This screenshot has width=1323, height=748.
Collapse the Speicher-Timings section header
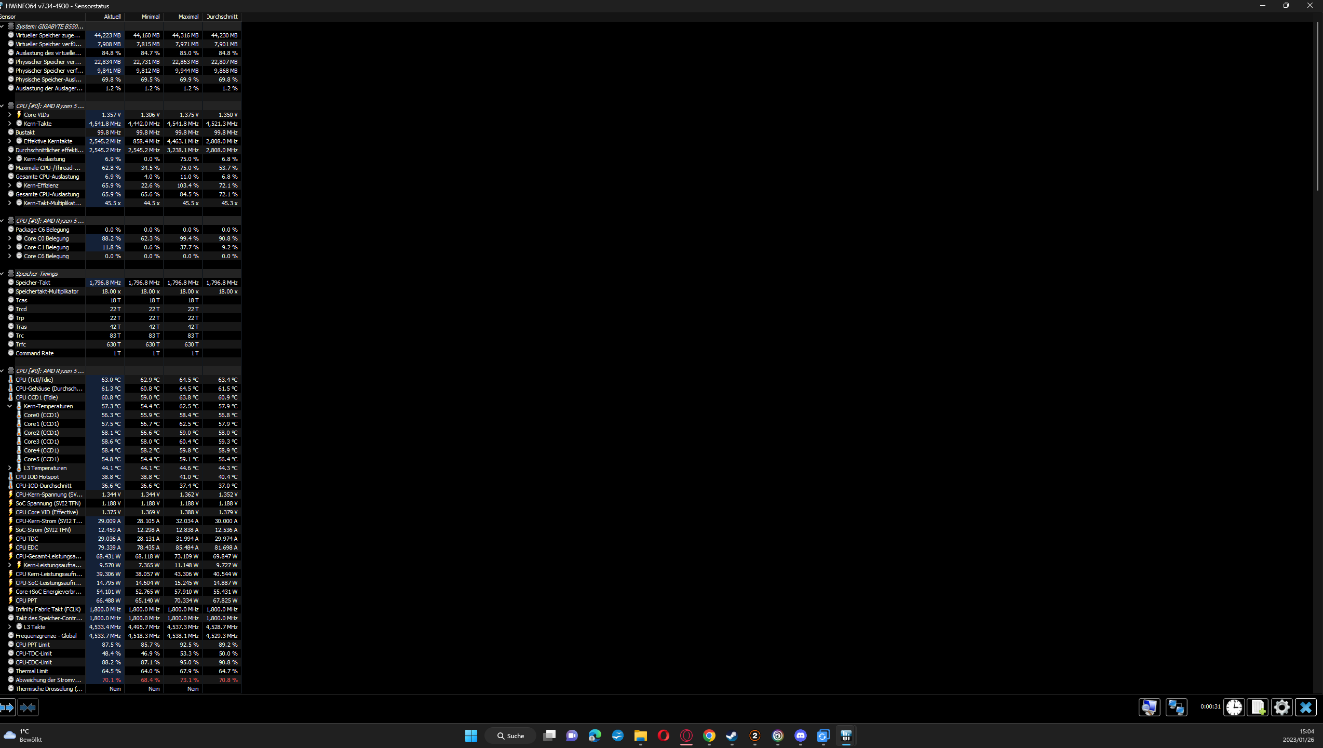(x=2, y=273)
